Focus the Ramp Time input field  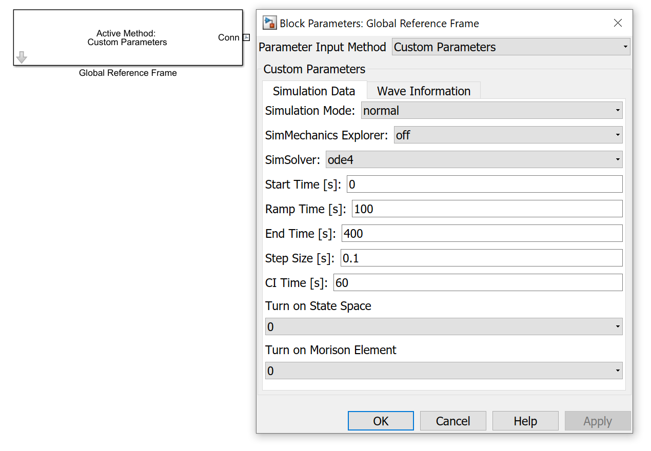[487, 209]
